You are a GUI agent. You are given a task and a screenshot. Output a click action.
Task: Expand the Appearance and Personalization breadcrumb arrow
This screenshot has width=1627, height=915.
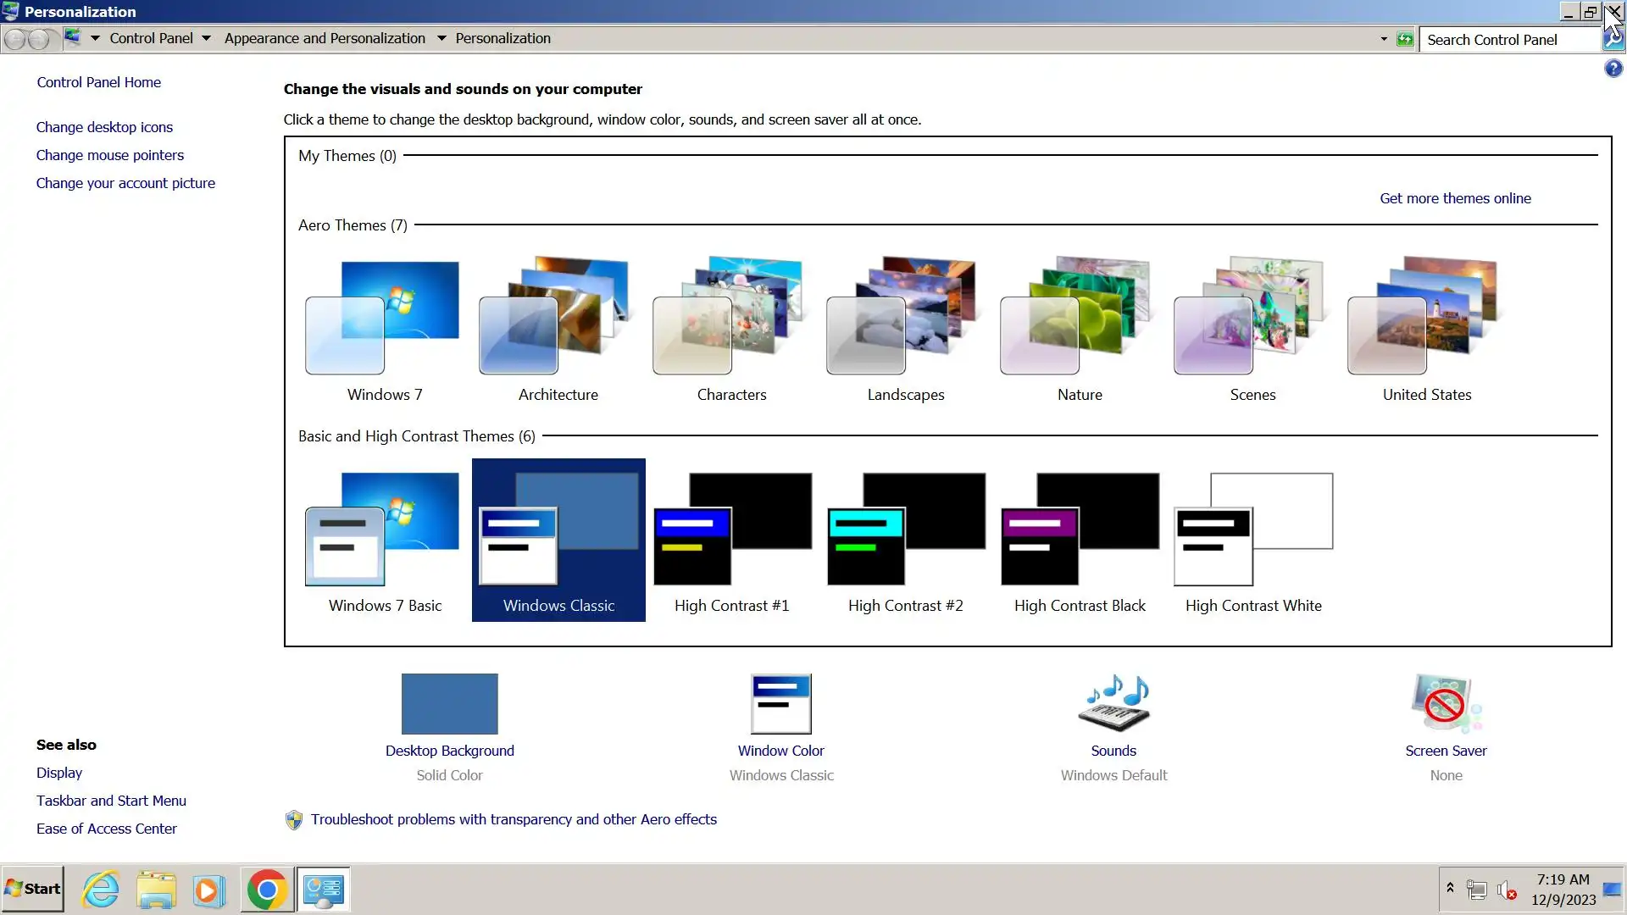coord(441,38)
